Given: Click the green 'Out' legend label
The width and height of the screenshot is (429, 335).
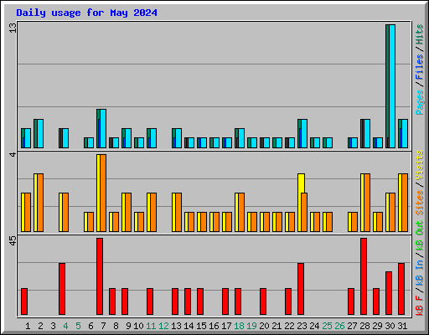Looking at the screenshot, I should click(x=420, y=228).
